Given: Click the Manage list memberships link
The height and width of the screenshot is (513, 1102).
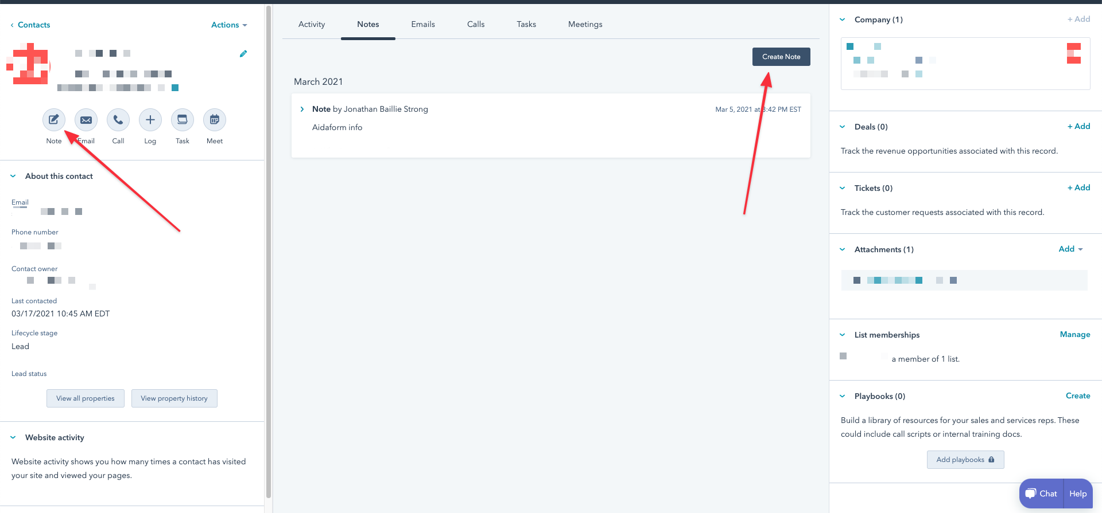Looking at the screenshot, I should tap(1074, 334).
